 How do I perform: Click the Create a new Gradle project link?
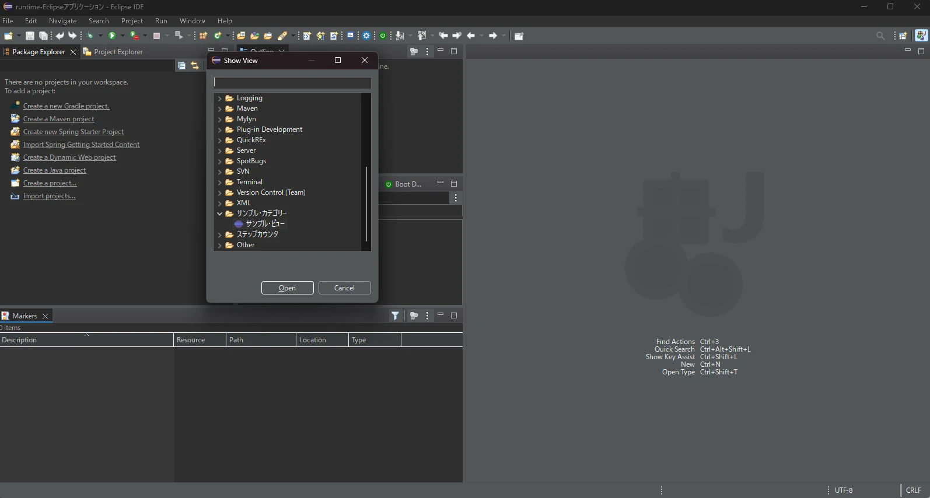66,106
